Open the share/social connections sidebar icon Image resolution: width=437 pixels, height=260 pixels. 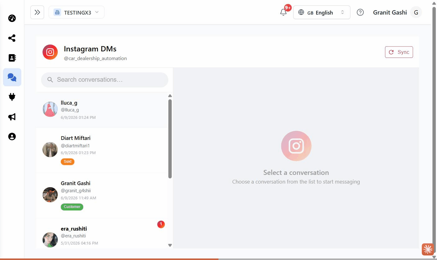pos(12,38)
